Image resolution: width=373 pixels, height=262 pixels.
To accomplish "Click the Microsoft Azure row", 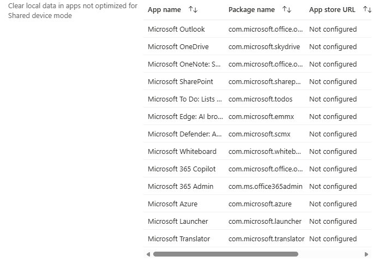I will tap(172, 204).
